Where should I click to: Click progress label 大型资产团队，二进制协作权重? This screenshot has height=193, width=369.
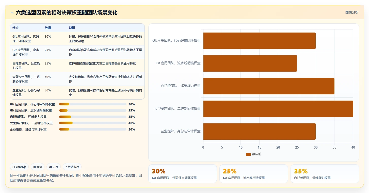[31, 123]
